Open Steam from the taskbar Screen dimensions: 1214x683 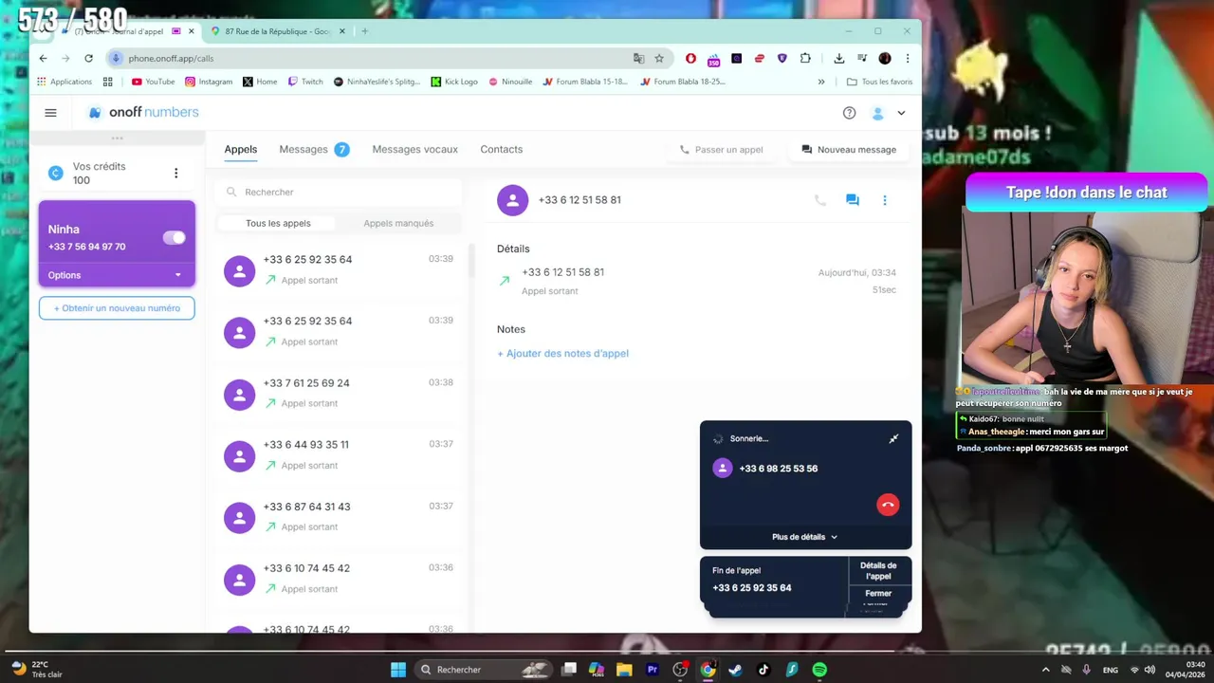(x=735, y=670)
